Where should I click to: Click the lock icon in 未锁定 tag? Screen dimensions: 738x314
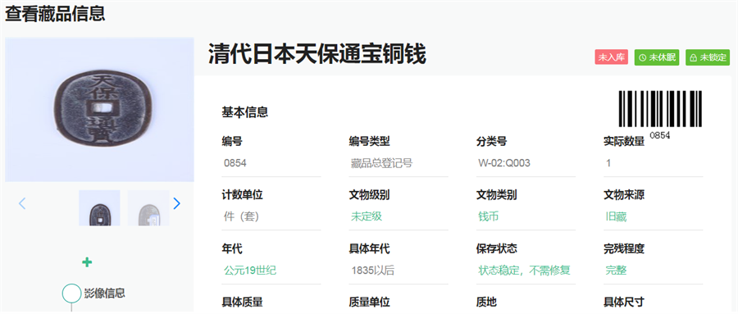pyautogui.click(x=693, y=58)
